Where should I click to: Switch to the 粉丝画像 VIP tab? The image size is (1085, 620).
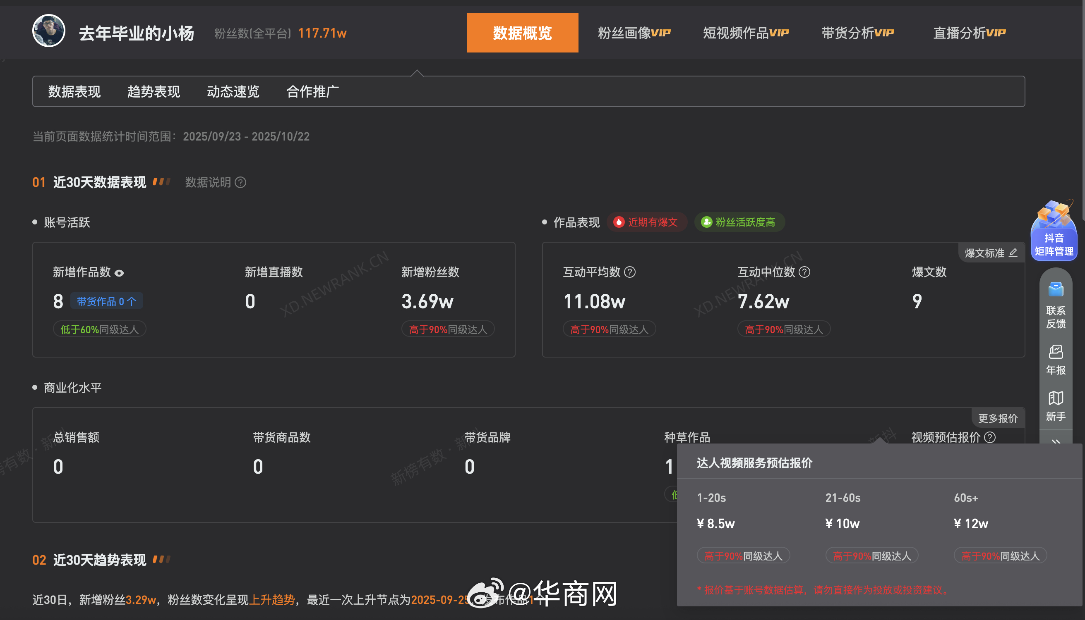click(634, 33)
